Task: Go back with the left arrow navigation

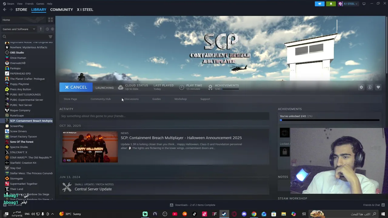Action: coord(5,10)
